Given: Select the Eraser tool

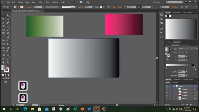Looking at the screenshot, I should click(8, 33).
